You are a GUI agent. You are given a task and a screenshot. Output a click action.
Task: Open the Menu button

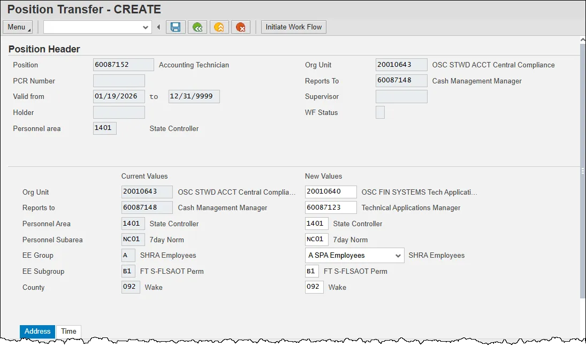point(17,27)
